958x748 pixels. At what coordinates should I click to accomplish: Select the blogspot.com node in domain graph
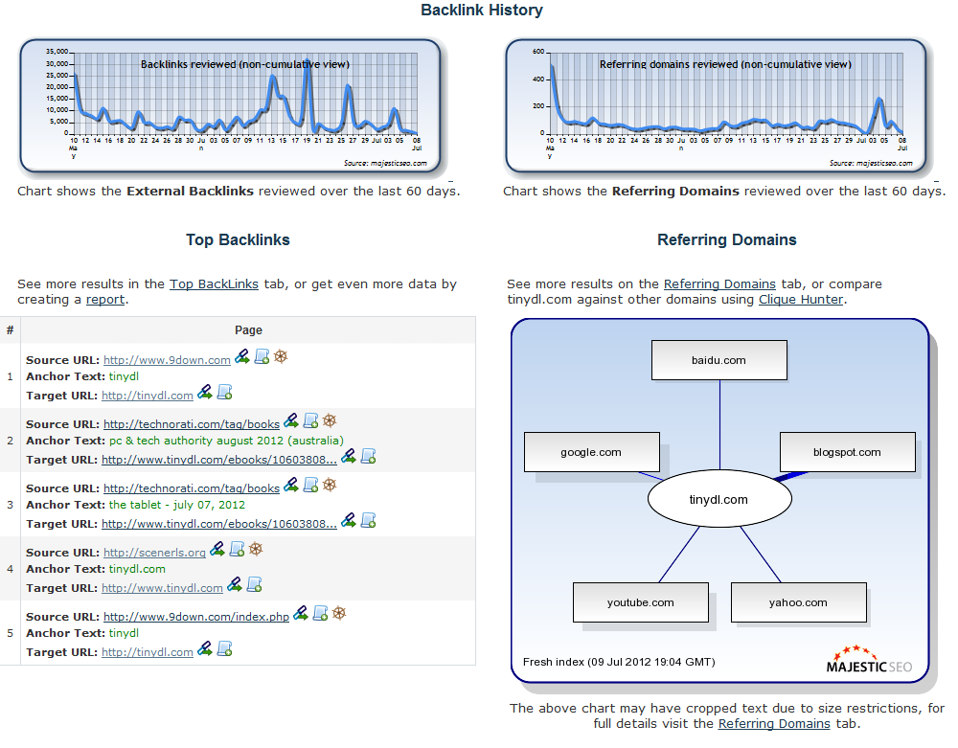(x=848, y=452)
